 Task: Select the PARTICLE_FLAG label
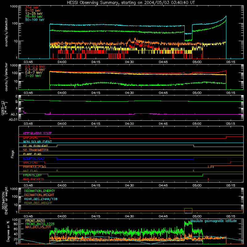[35, 167]
